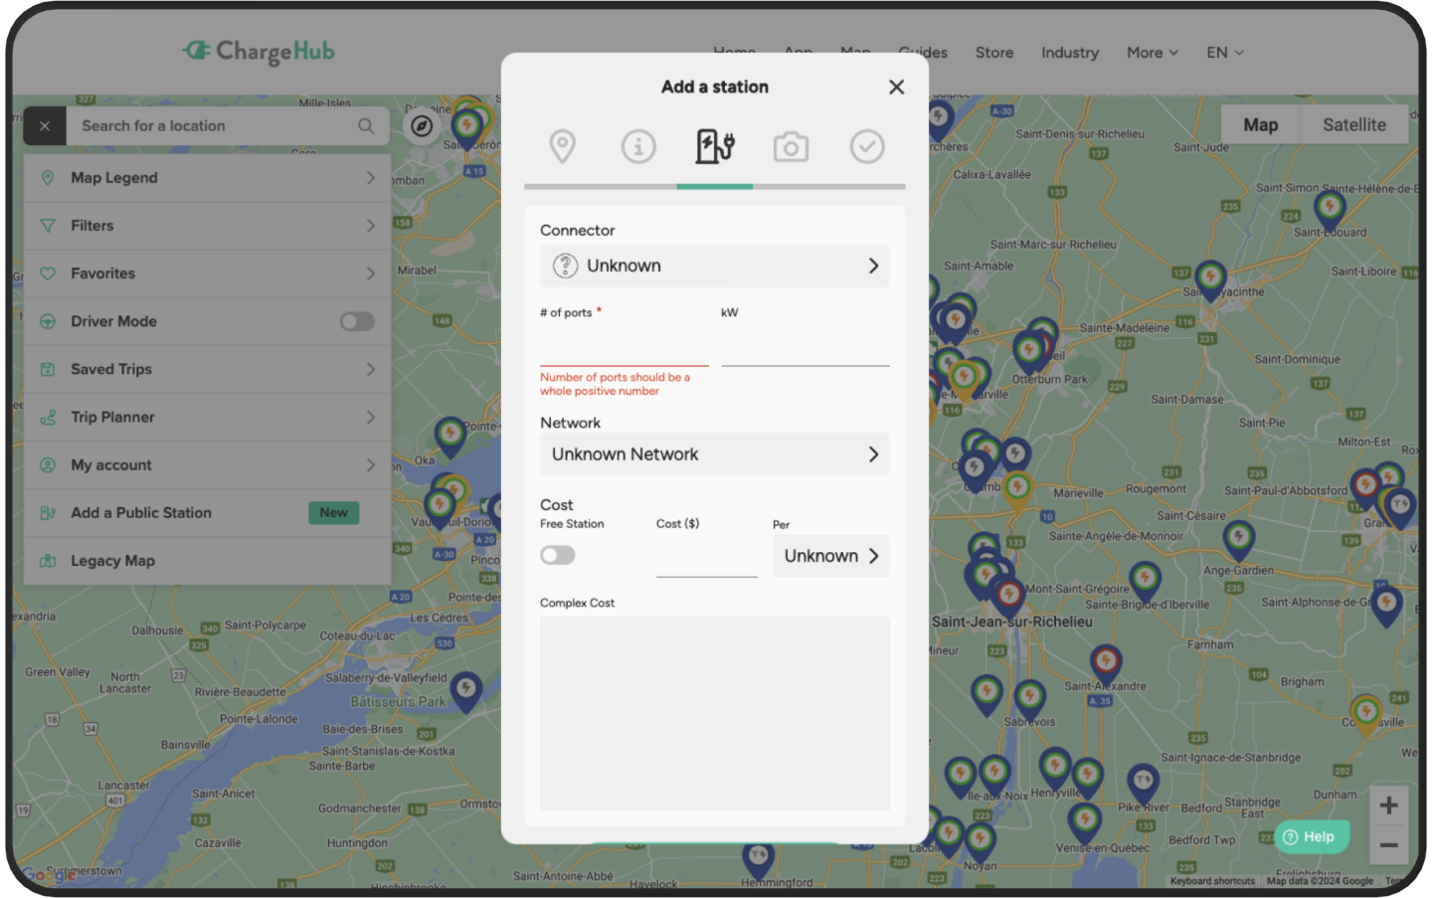
Task: Click the map zoom in plus control
Action: [x=1389, y=805]
